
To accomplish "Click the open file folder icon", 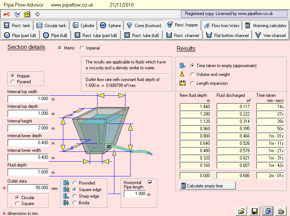I will (x=241, y=211).
